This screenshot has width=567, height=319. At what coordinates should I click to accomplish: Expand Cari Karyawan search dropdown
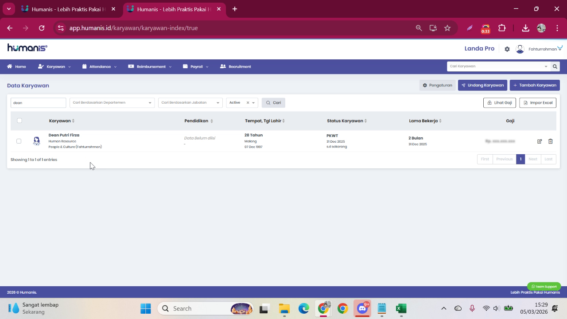click(546, 66)
